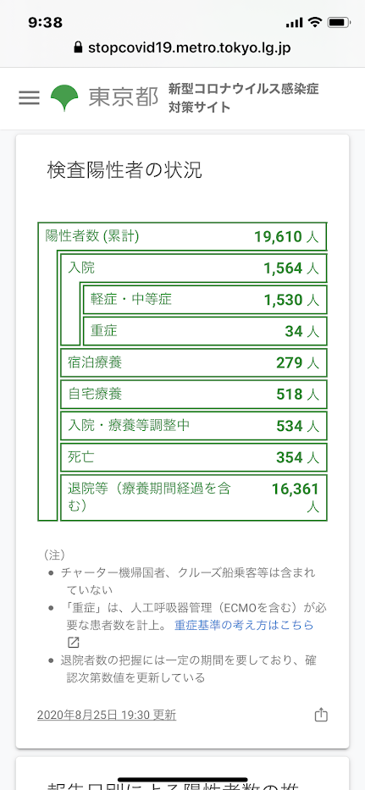The height and width of the screenshot is (790, 365).
Task: Click the 死亡 354人 row
Action: click(194, 457)
